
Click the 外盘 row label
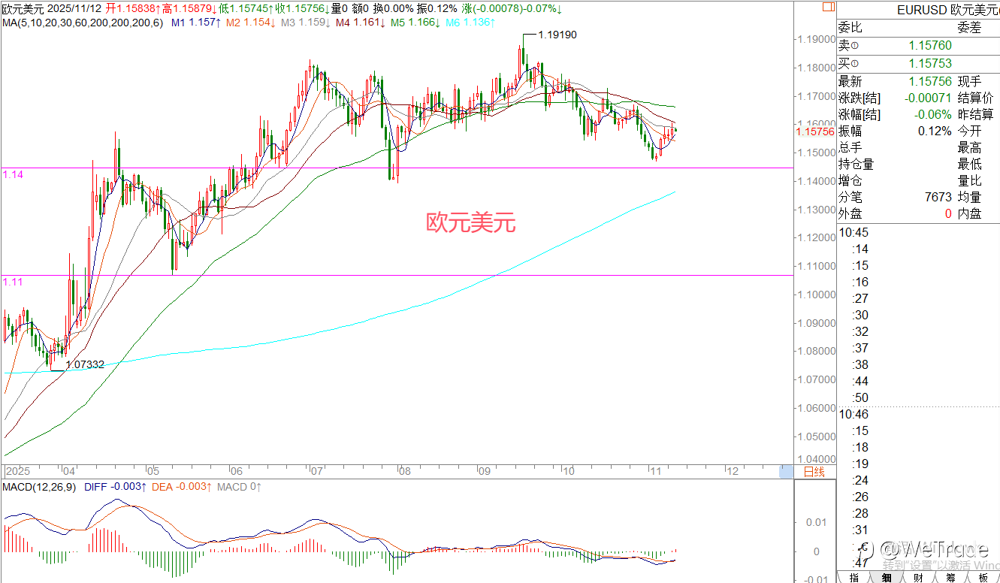coord(850,213)
